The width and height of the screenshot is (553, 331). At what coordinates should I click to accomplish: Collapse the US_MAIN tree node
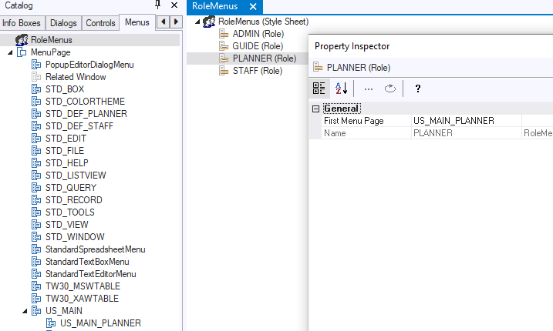[x=25, y=311]
